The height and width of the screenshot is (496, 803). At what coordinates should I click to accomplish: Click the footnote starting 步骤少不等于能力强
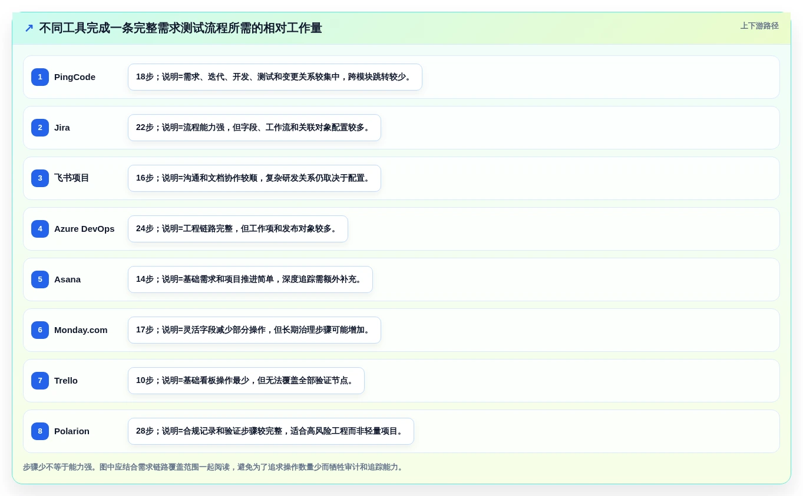(214, 467)
